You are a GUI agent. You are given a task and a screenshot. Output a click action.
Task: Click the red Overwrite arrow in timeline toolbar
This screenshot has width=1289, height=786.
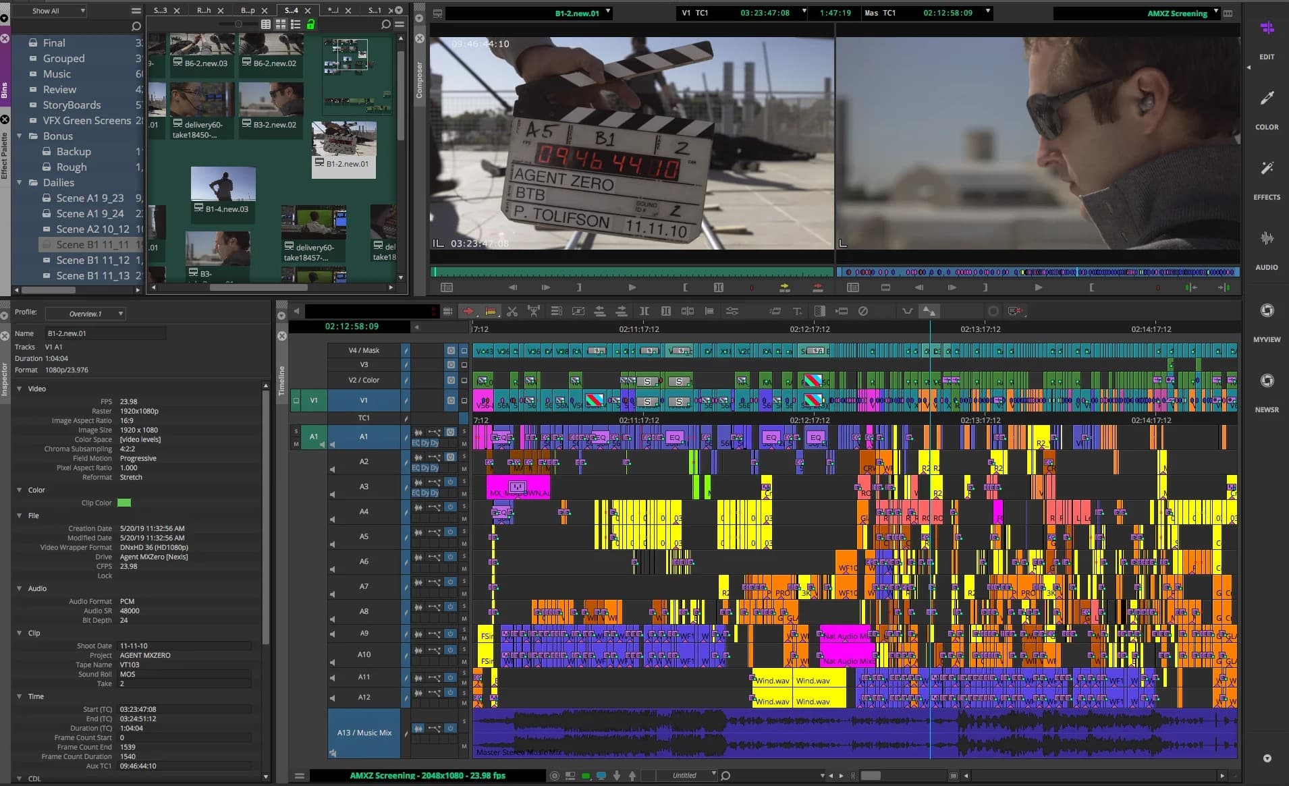pos(468,311)
